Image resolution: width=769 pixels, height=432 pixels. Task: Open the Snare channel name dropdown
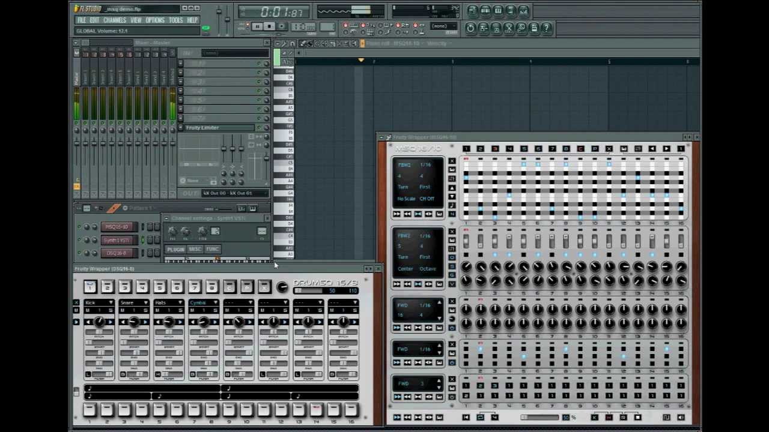(146, 303)
